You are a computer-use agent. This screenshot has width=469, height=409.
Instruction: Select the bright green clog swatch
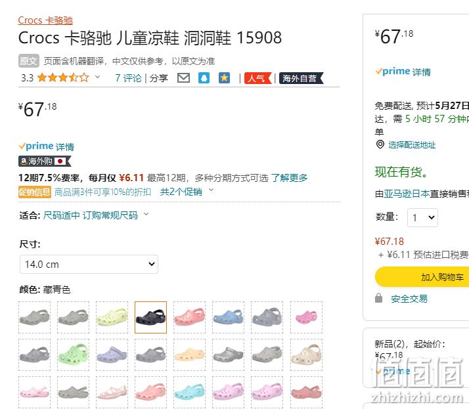pos(73,355)
